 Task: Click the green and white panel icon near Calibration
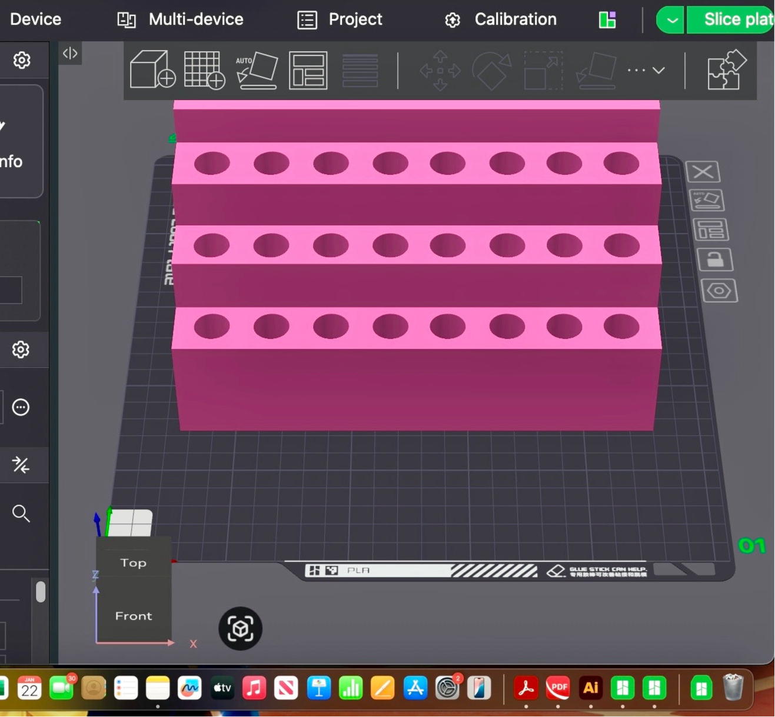point(607,20)
